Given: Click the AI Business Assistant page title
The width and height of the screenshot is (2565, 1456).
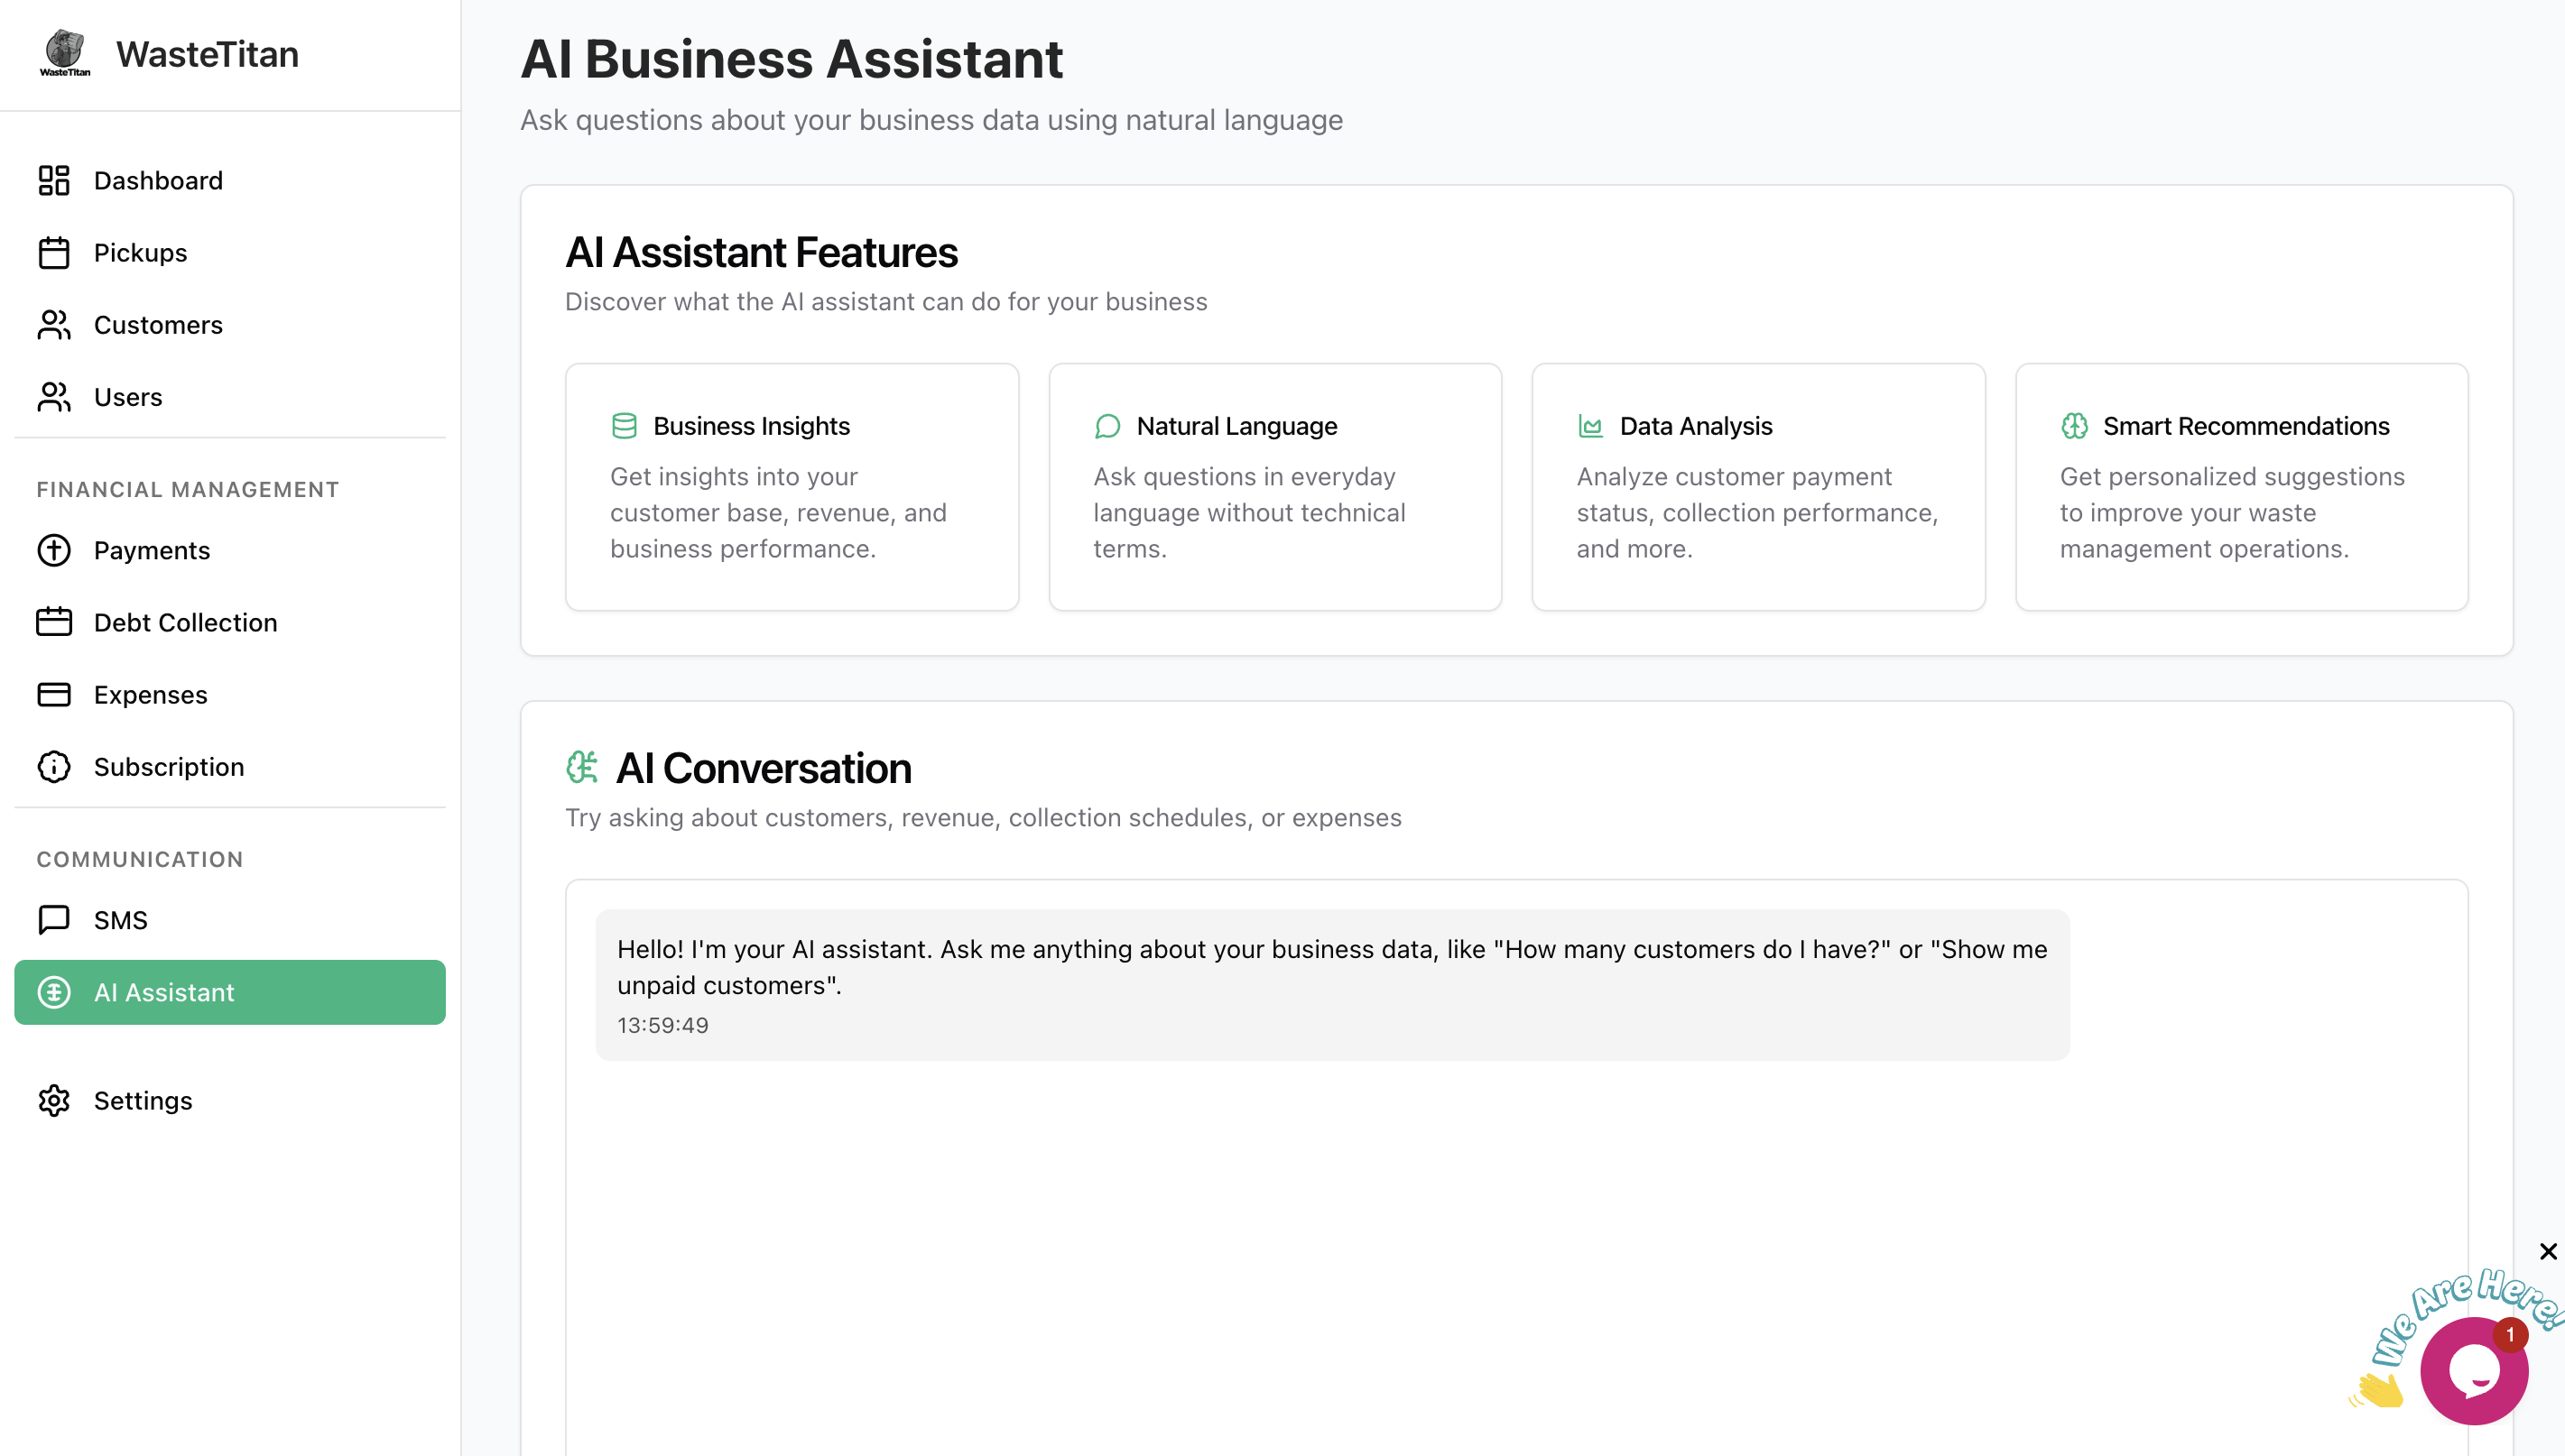Looking at the screenshot, I should pyautogui.click(x=792, y=59).
